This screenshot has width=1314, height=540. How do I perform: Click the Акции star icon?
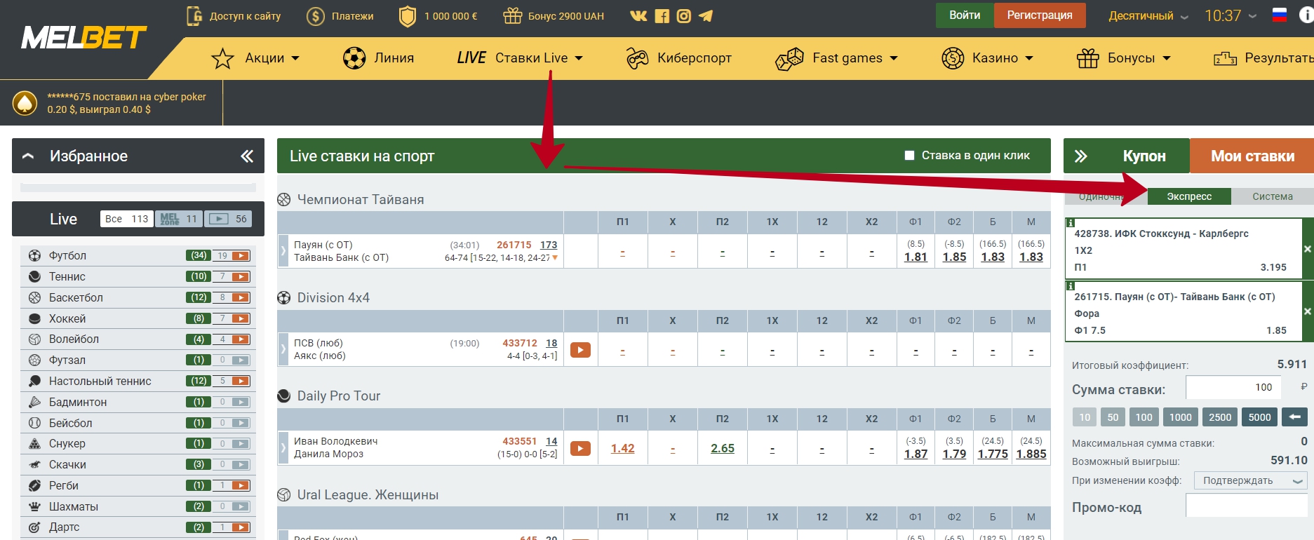(x=222, y=58)
